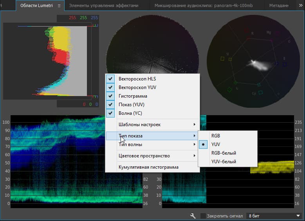Uncheck the Волна (YC) option
The width and height of the screenshot is (305, 221).
(131, 113)
